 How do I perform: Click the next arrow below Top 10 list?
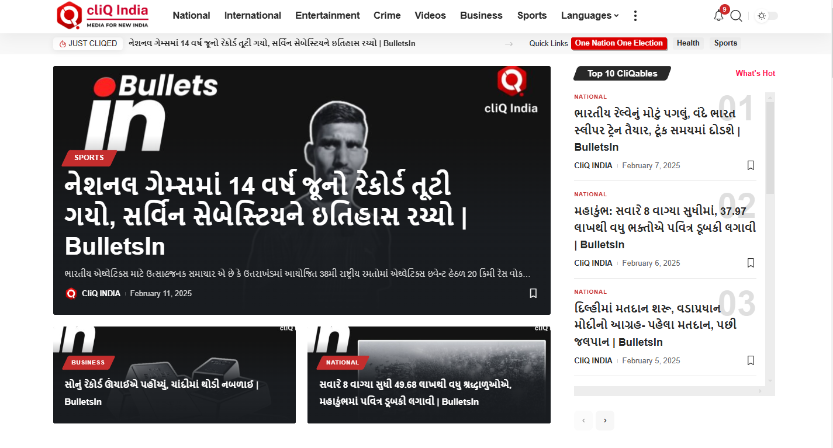tap(605, 421)
